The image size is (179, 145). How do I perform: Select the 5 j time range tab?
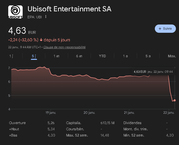tap(34, 56)
